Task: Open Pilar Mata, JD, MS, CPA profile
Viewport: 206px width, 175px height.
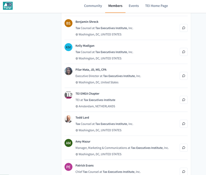Action: [x=91, y=70]
